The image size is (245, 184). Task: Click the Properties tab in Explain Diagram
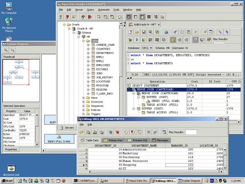tap(11, 149)
